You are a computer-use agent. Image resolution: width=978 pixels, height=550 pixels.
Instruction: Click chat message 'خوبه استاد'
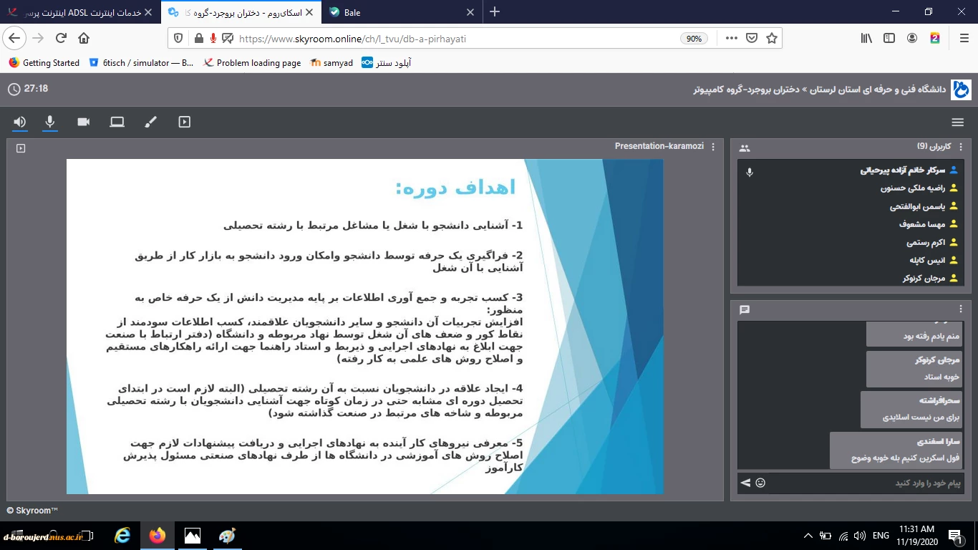(914, 369)
